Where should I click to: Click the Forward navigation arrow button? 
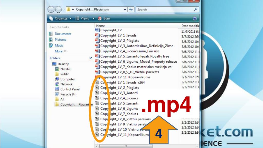[x=58, y=10]
